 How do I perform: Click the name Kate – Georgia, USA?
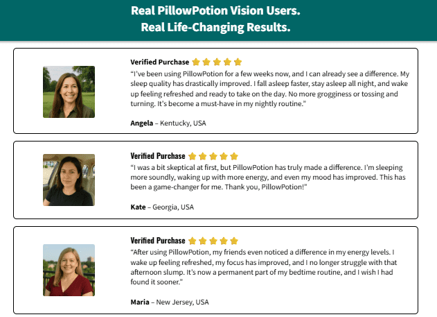click(162, 207)
